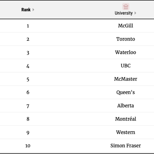The image size is (154, 154).
Task: Click rank number 1 cell
Action: (x=28, y=26)
